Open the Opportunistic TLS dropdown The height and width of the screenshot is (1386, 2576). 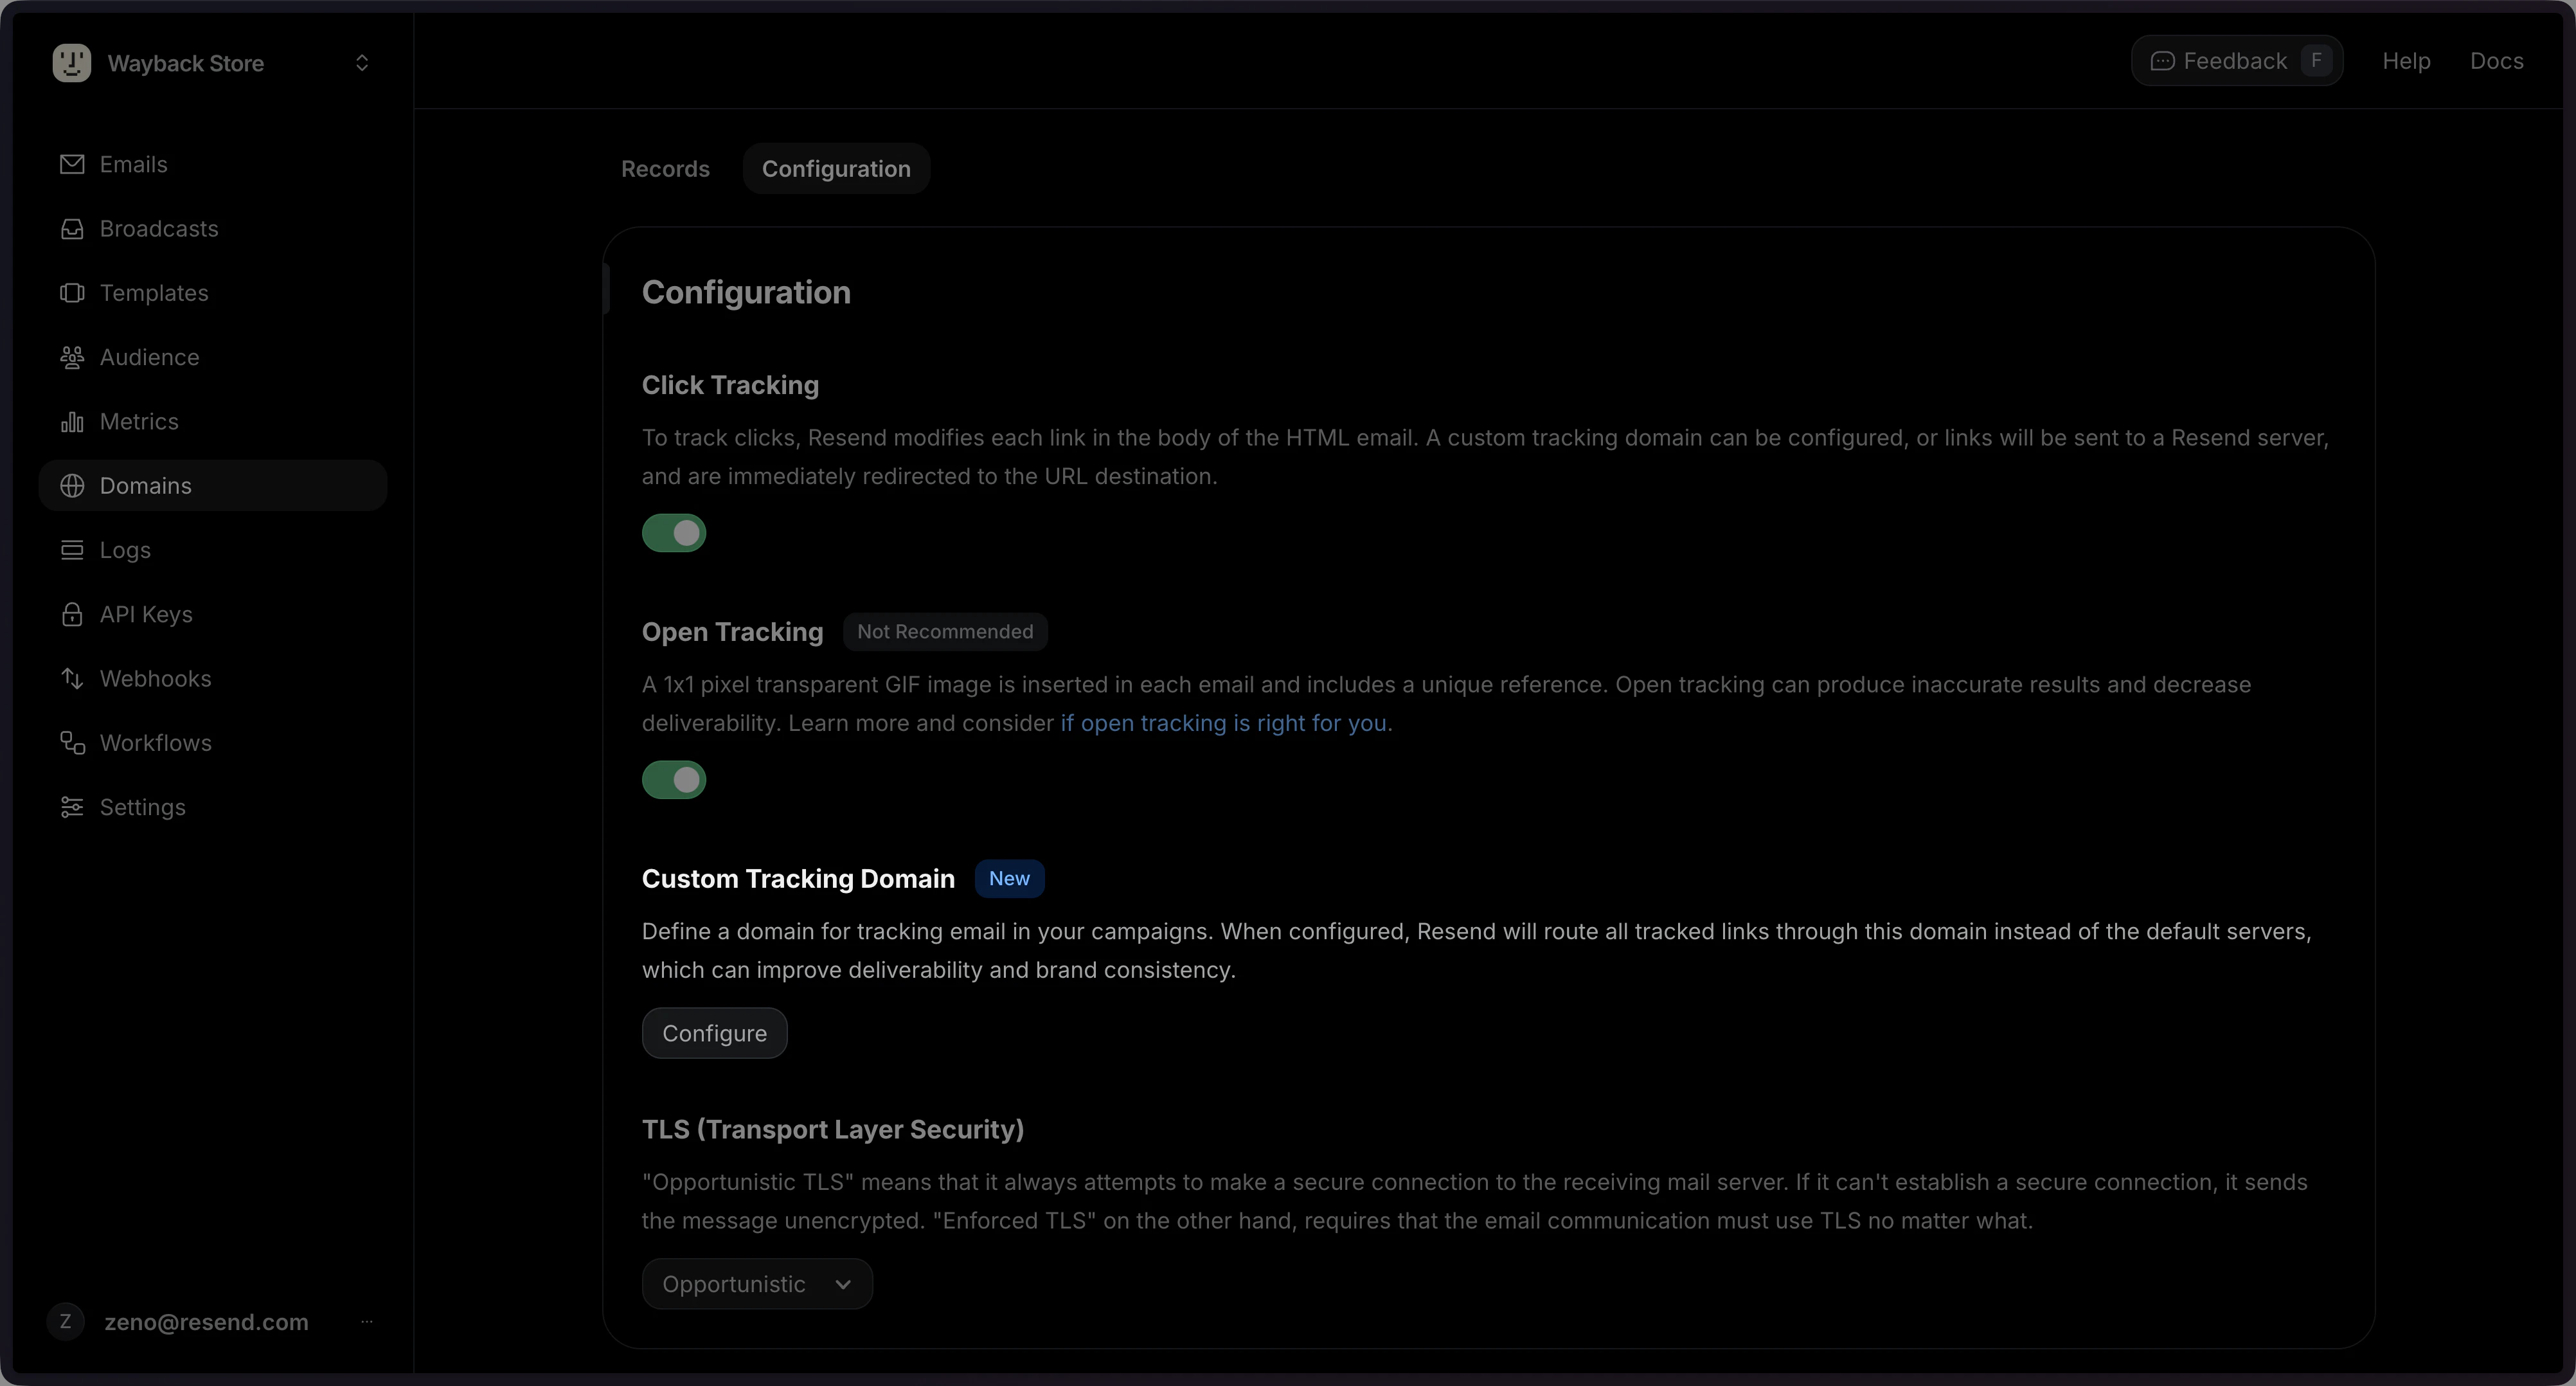pos(756,1284)
